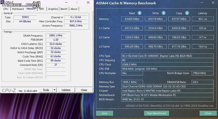Click the Memory Latency value 93.1 ns
Image resolution: width=218 pixels, height=119 pixels.
pyautogui.click(x=203, y=19)
